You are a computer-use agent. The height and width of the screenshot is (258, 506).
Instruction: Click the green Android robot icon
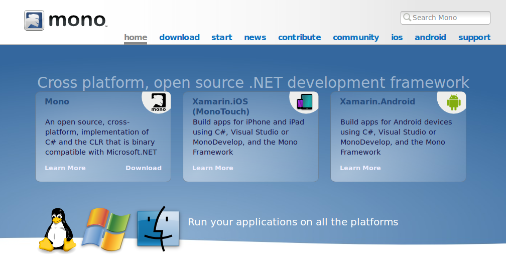(454, 102)
